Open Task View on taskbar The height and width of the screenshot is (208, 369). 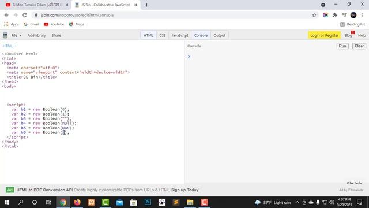pyautogui.click(x=48, y=202)
